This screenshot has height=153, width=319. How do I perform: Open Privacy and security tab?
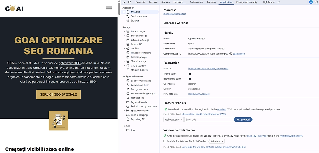coord(247,2)
